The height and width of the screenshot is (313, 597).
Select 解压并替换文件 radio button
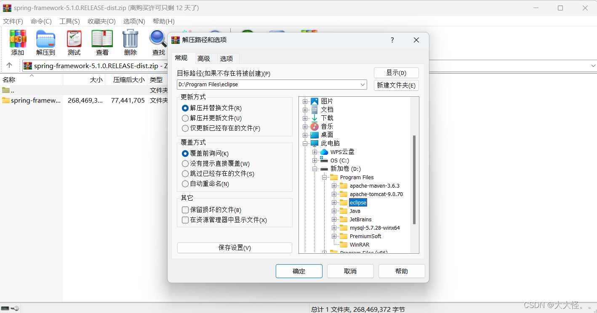(x=185, y=108)
